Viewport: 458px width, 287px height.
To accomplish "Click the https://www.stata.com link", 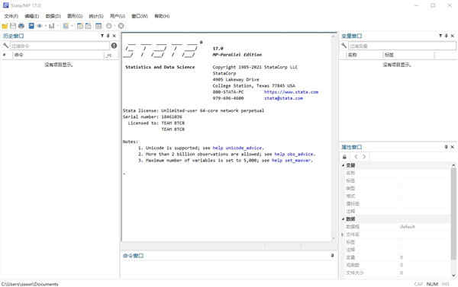I will coord(292,92).
